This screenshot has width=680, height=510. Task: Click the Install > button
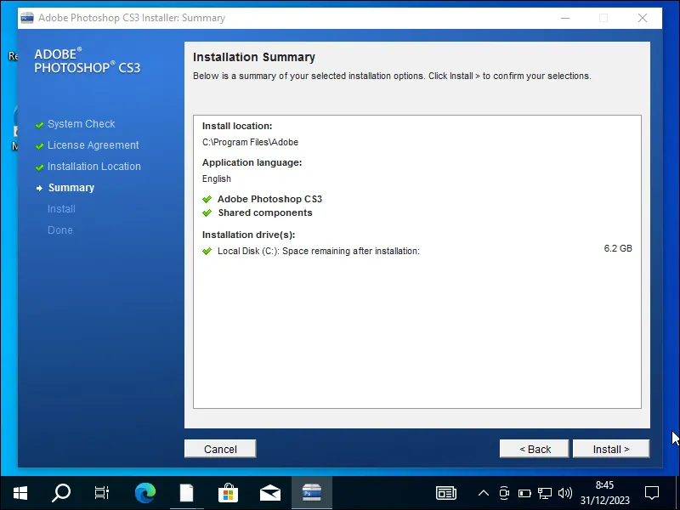(610, 449)
